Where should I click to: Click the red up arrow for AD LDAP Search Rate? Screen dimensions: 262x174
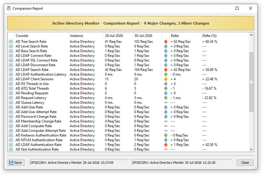[x=166, y=70]
